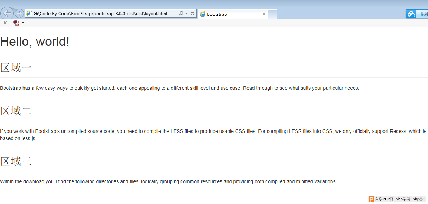Viewport: 428px width, 204px height.
Task: Click the blue cloud extension icon
Action: pos(410,14)
